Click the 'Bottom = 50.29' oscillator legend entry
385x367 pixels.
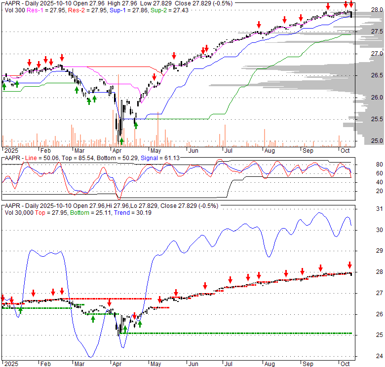[117, 158]
